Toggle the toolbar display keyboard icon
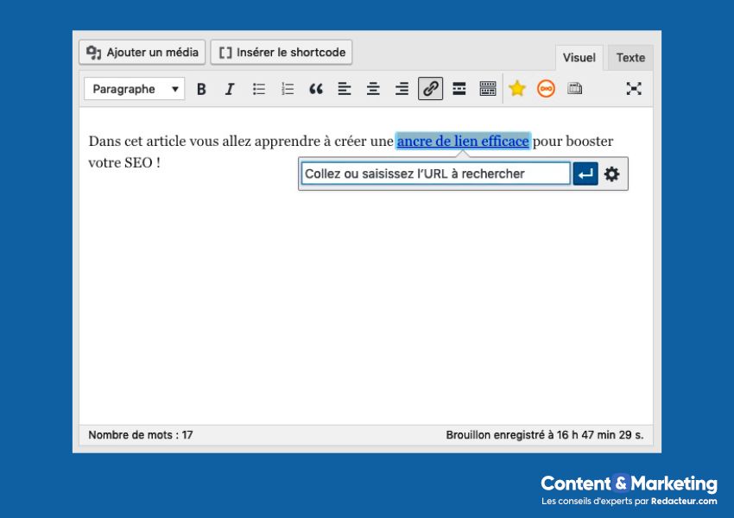Image resolution: width=734 pixels, height=518 pixels. click(x=488, y=89)
